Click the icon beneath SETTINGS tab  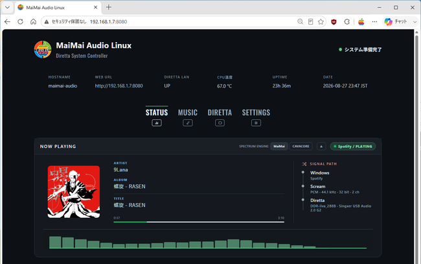pos(256,123)
